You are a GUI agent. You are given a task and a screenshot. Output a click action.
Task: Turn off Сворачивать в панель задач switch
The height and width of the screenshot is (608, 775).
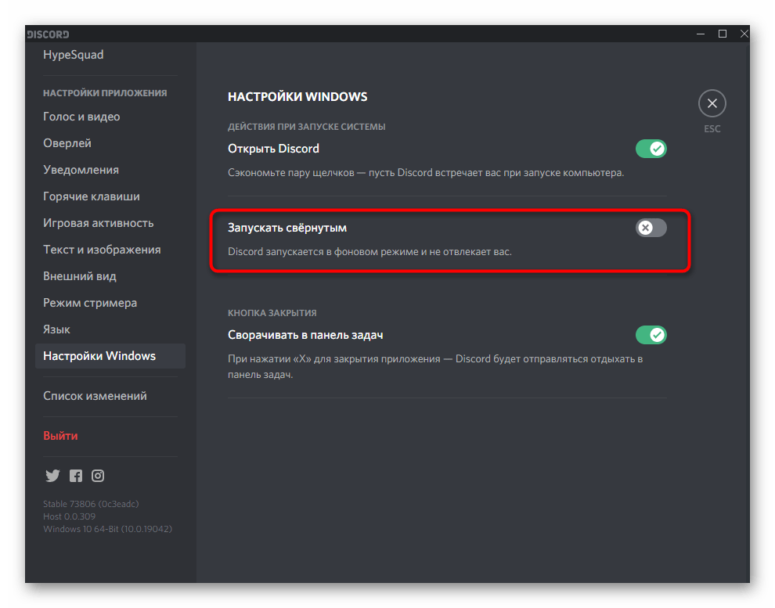(x=651, y=335)
